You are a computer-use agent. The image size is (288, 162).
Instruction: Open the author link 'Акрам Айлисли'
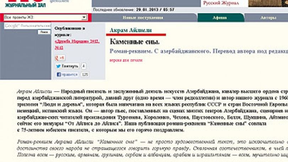[x=131, y=30]
